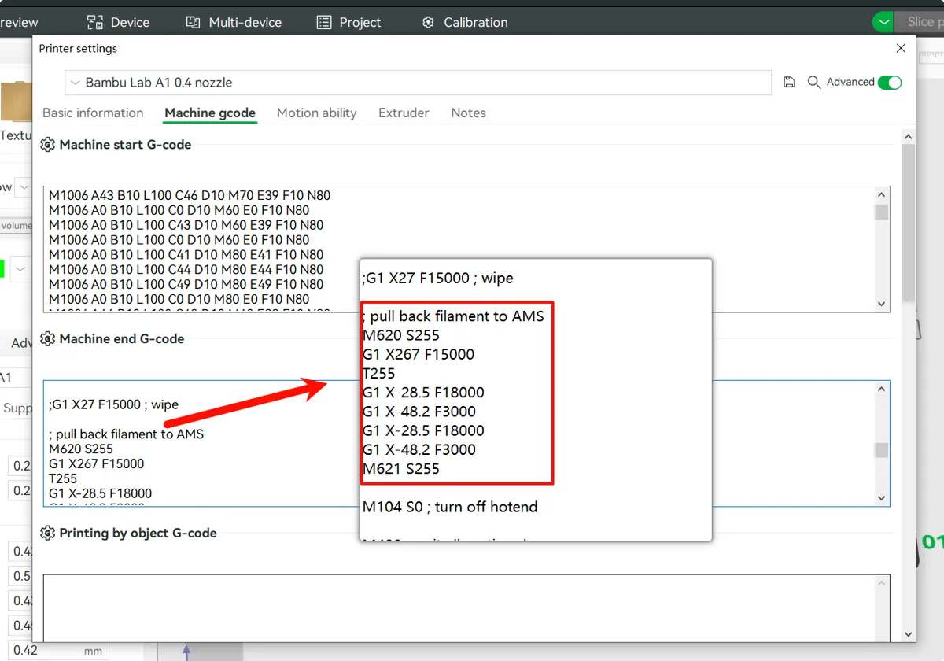Viewport: 944px width, 661px height.
Task: Toggle the Advanced mode switch
Action: pyautogui.click(x=890, y=82)
